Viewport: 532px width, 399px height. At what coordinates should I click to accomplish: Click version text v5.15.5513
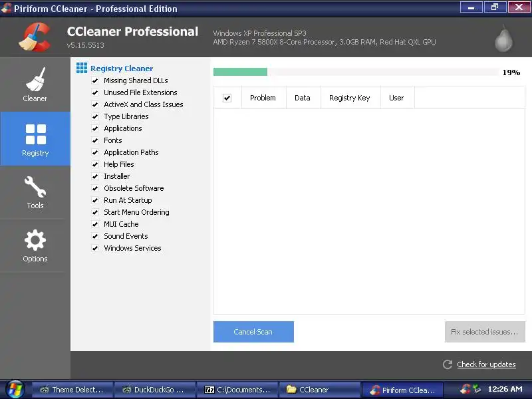[86, 45]
